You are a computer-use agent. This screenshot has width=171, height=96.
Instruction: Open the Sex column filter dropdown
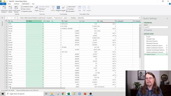[x=25, y=21]
